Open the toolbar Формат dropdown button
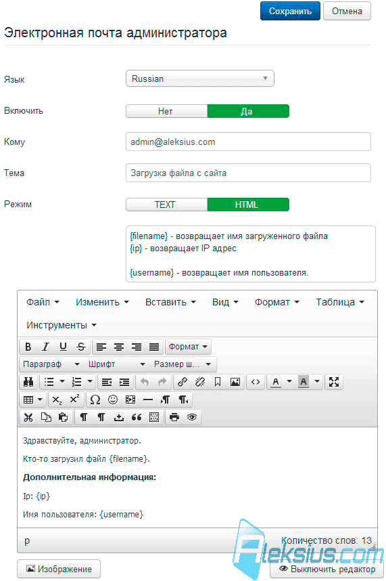This screenshot has width=386, height=581. pos(188,347)
